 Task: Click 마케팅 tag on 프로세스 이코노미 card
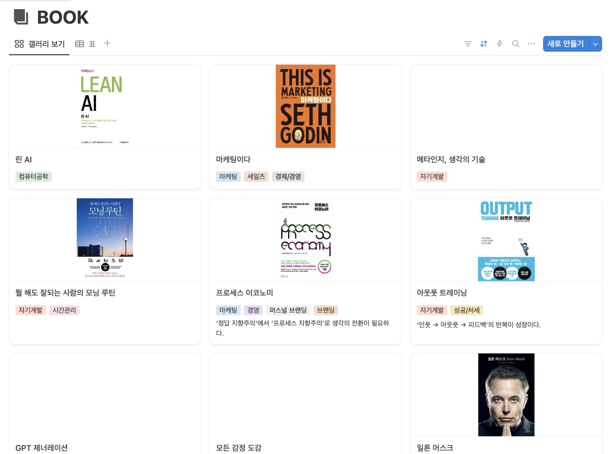click(x=228, y=310)
